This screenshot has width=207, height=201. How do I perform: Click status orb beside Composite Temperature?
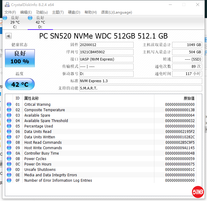coord(9,110)
